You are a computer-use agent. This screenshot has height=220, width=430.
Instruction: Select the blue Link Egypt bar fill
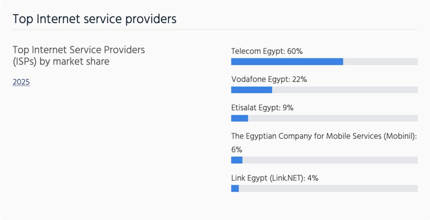235,189
